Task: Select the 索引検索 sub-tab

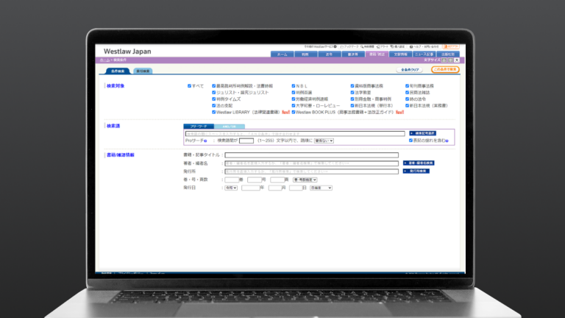Action: (x=143, y=71)
